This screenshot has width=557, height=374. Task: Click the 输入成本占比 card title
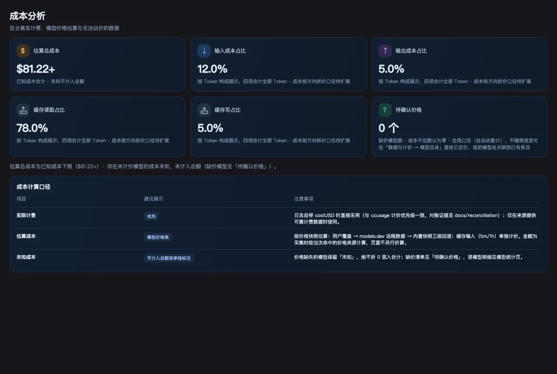click(x=230, y=51)
